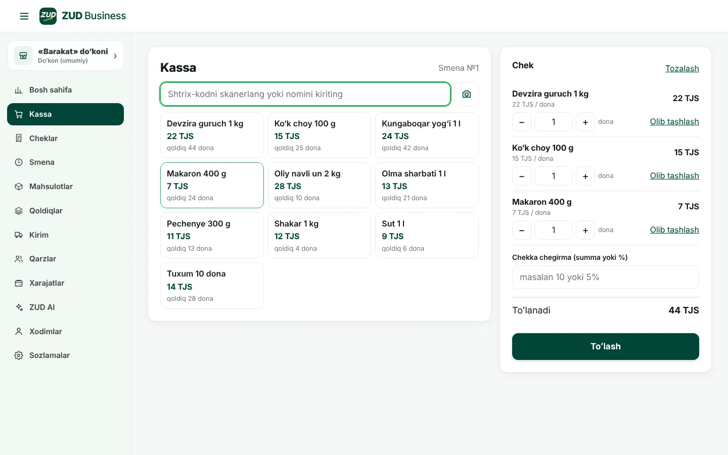Click the discount input field

[606, 277]
